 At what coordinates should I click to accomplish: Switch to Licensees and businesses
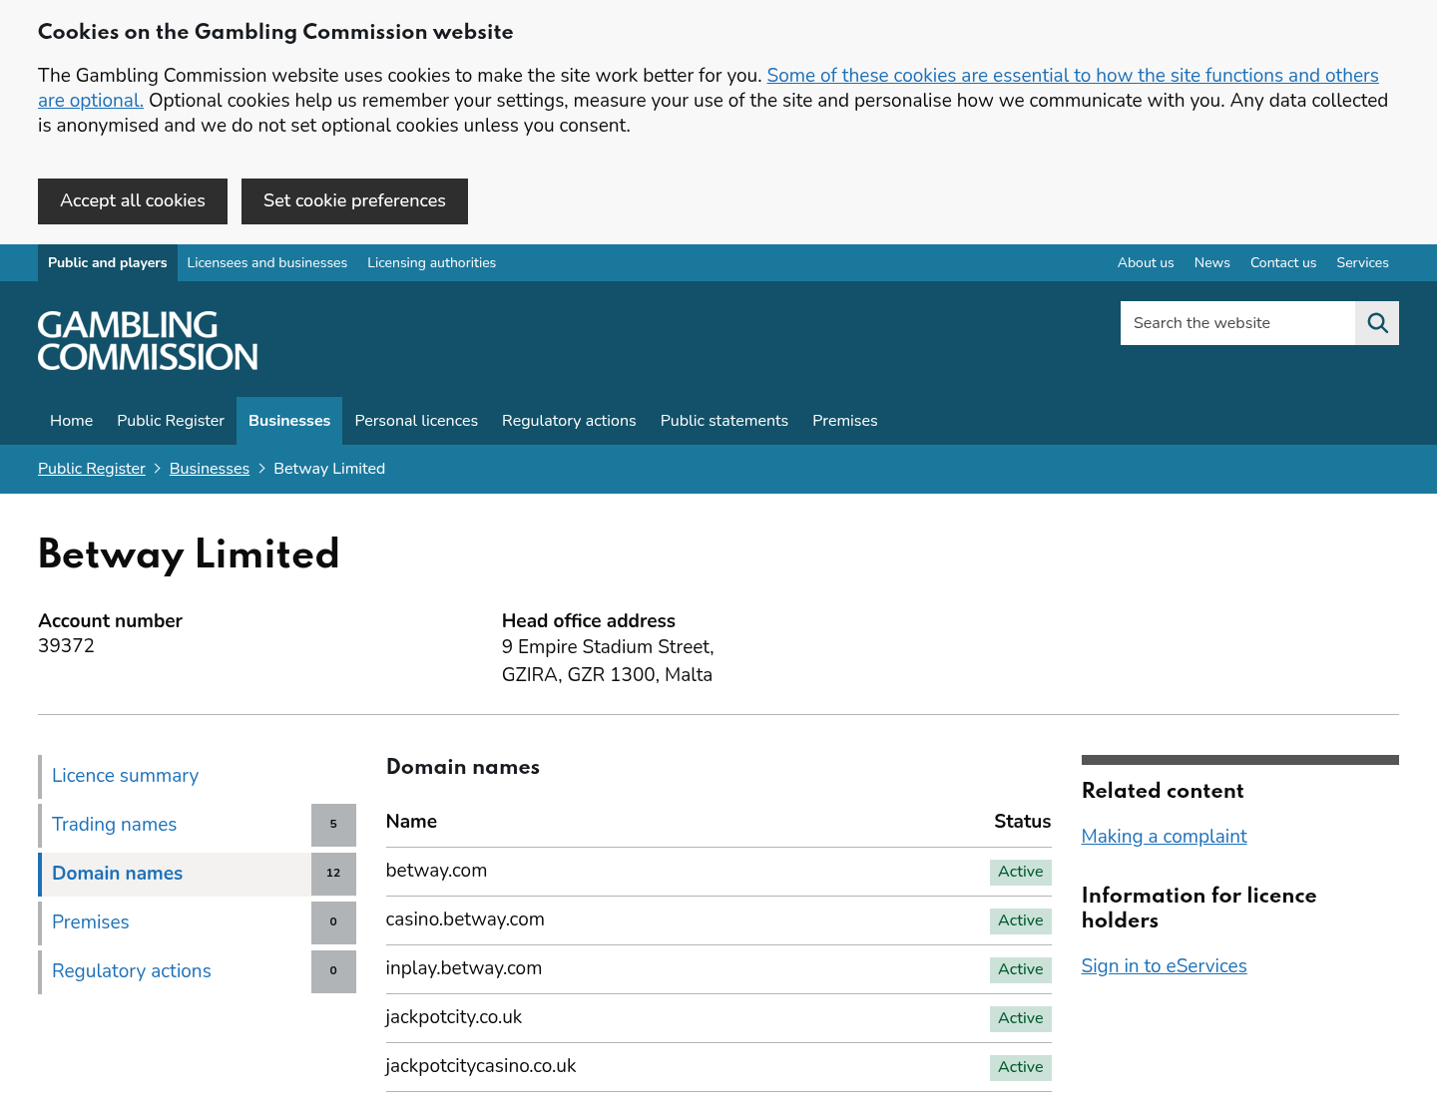tap(267, 263)
